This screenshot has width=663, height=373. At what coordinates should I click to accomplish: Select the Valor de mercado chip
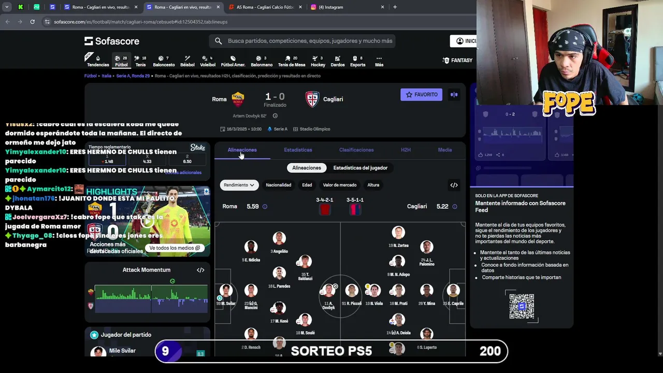(340, 185)
